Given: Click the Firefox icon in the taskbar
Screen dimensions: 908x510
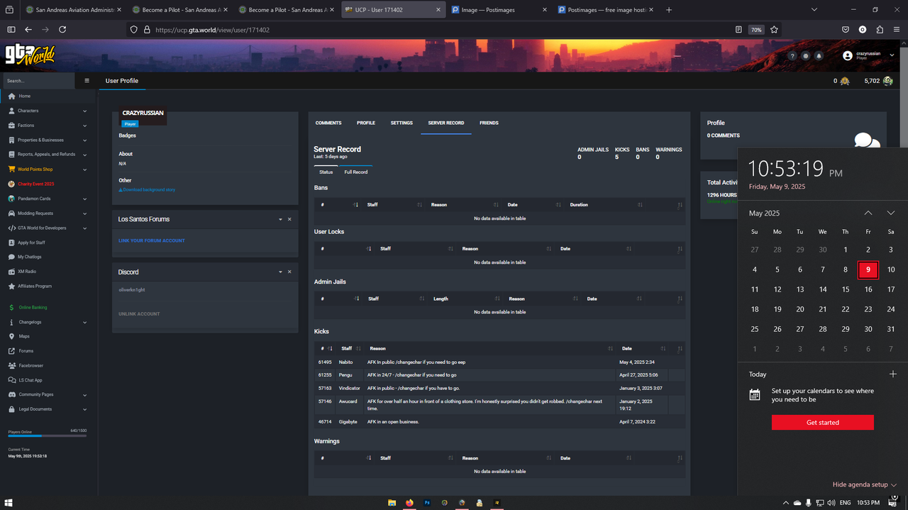Looking at the screenshot, I should point(409,502).
